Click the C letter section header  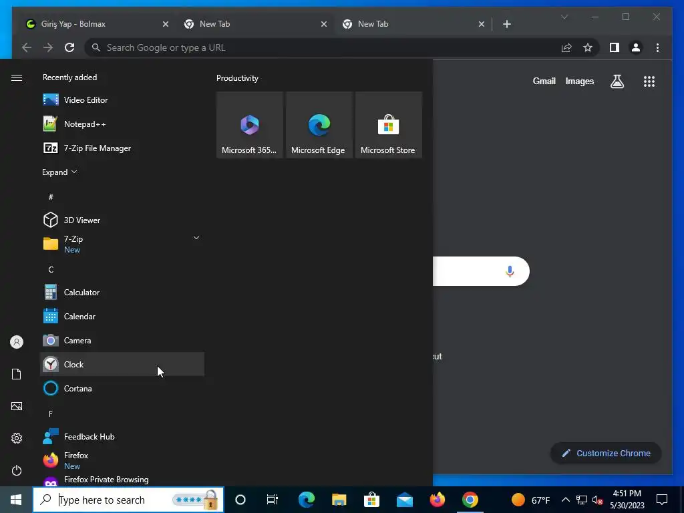coord(51,270)
